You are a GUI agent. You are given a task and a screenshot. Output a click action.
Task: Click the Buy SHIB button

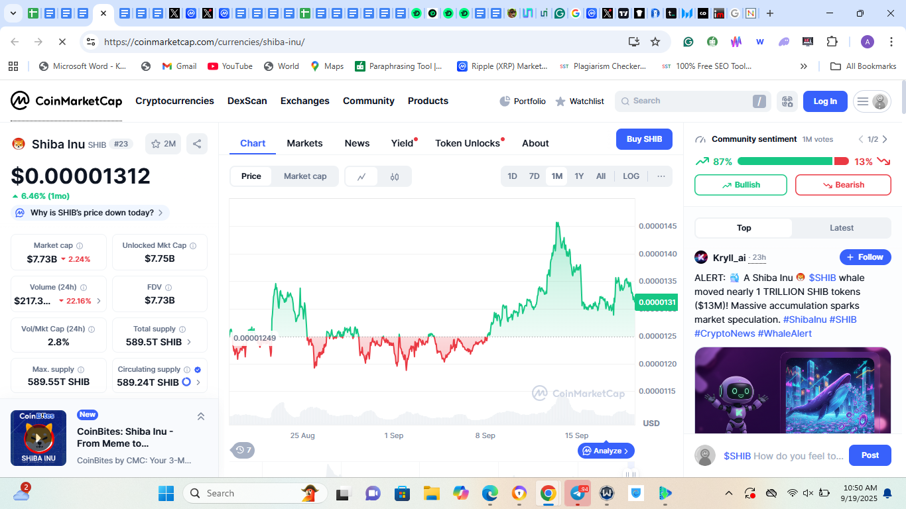[644, 139]
